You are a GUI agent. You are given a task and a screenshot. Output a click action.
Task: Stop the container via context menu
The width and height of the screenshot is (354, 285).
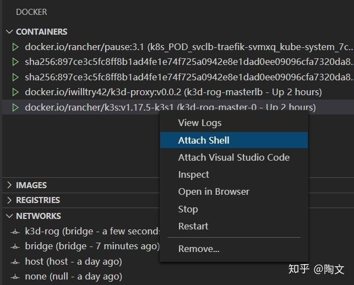(x=188, y=209)
